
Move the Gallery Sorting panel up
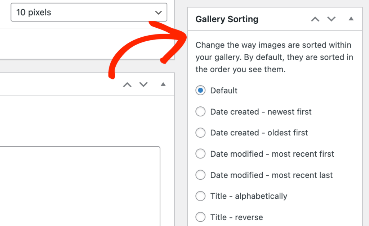(x=315, y=19)
